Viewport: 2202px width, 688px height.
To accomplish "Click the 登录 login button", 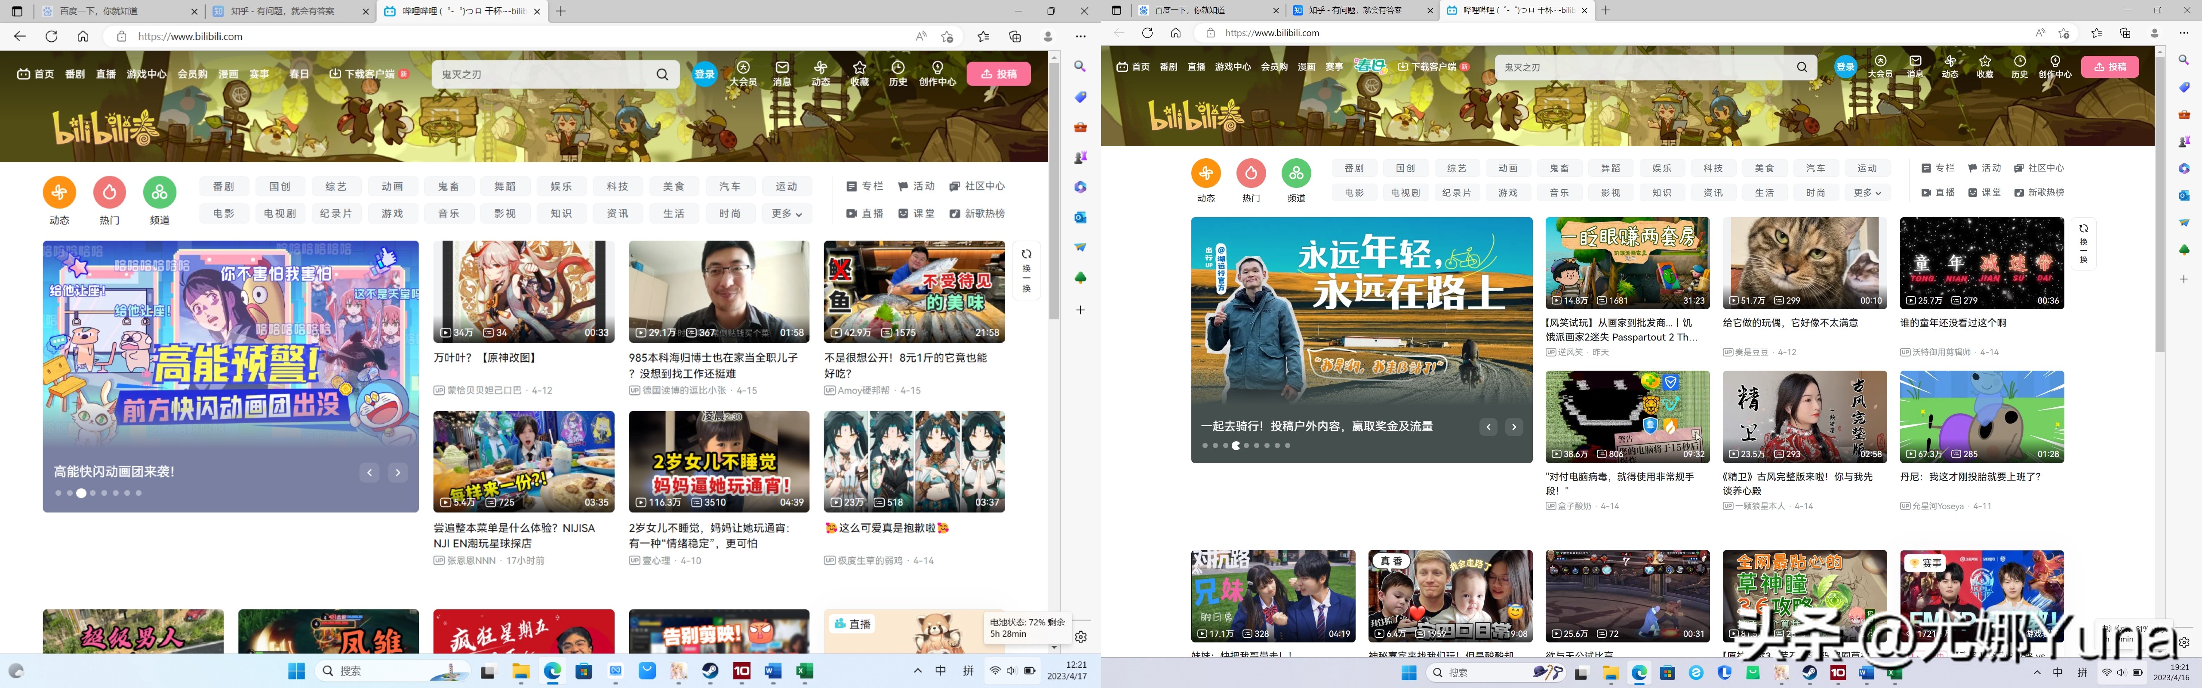I will [x=704, y=74].
